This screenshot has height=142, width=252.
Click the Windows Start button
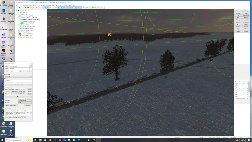pos(2,140)
